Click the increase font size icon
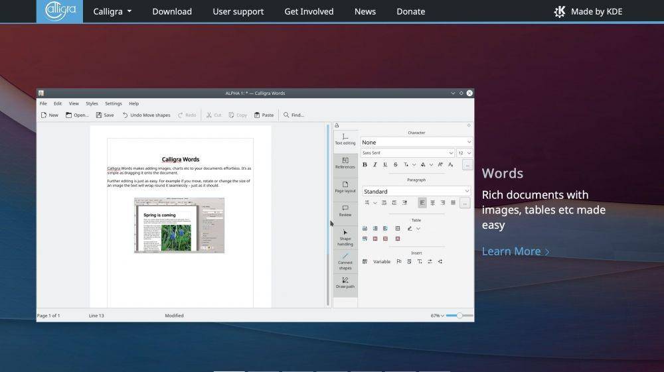The height and width of the screenshot is (372, 664). (x=440, y=165)
